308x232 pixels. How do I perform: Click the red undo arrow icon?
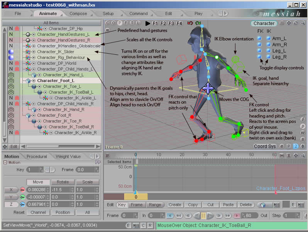190,23
